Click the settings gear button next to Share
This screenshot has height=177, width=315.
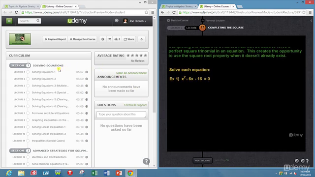(x=141, y=39)
